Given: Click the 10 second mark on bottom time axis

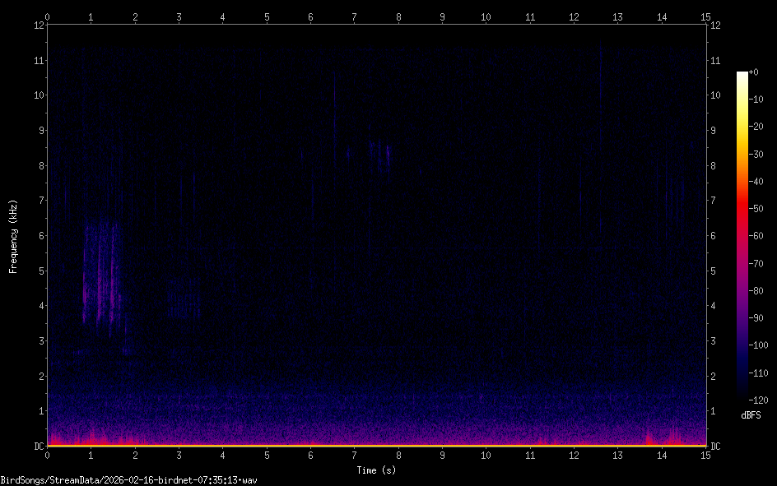Looking at the screenshot, I should [x=486, y=455].
